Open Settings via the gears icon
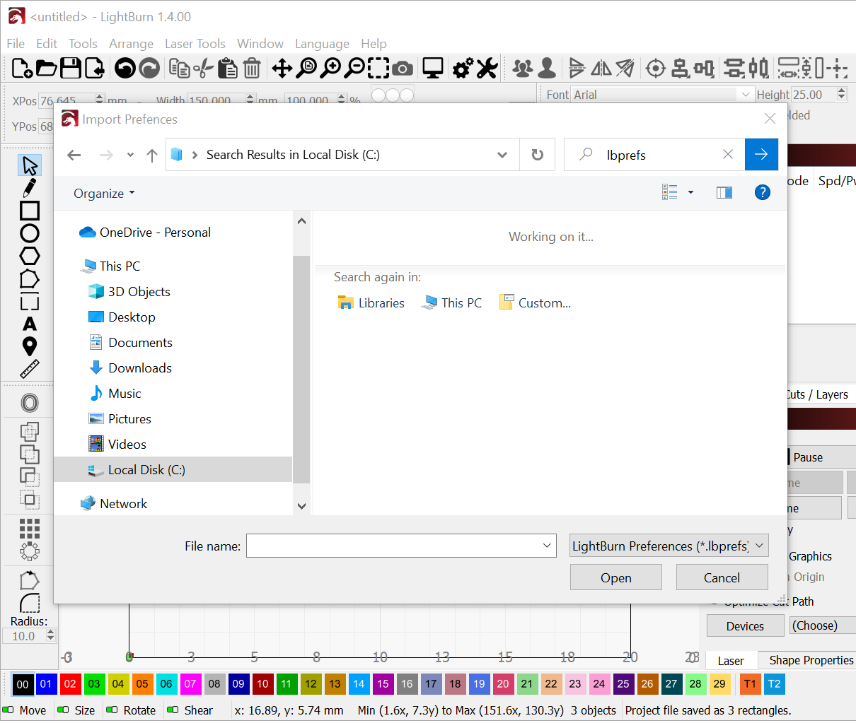 pyautogui.click(x=463, y=68)
